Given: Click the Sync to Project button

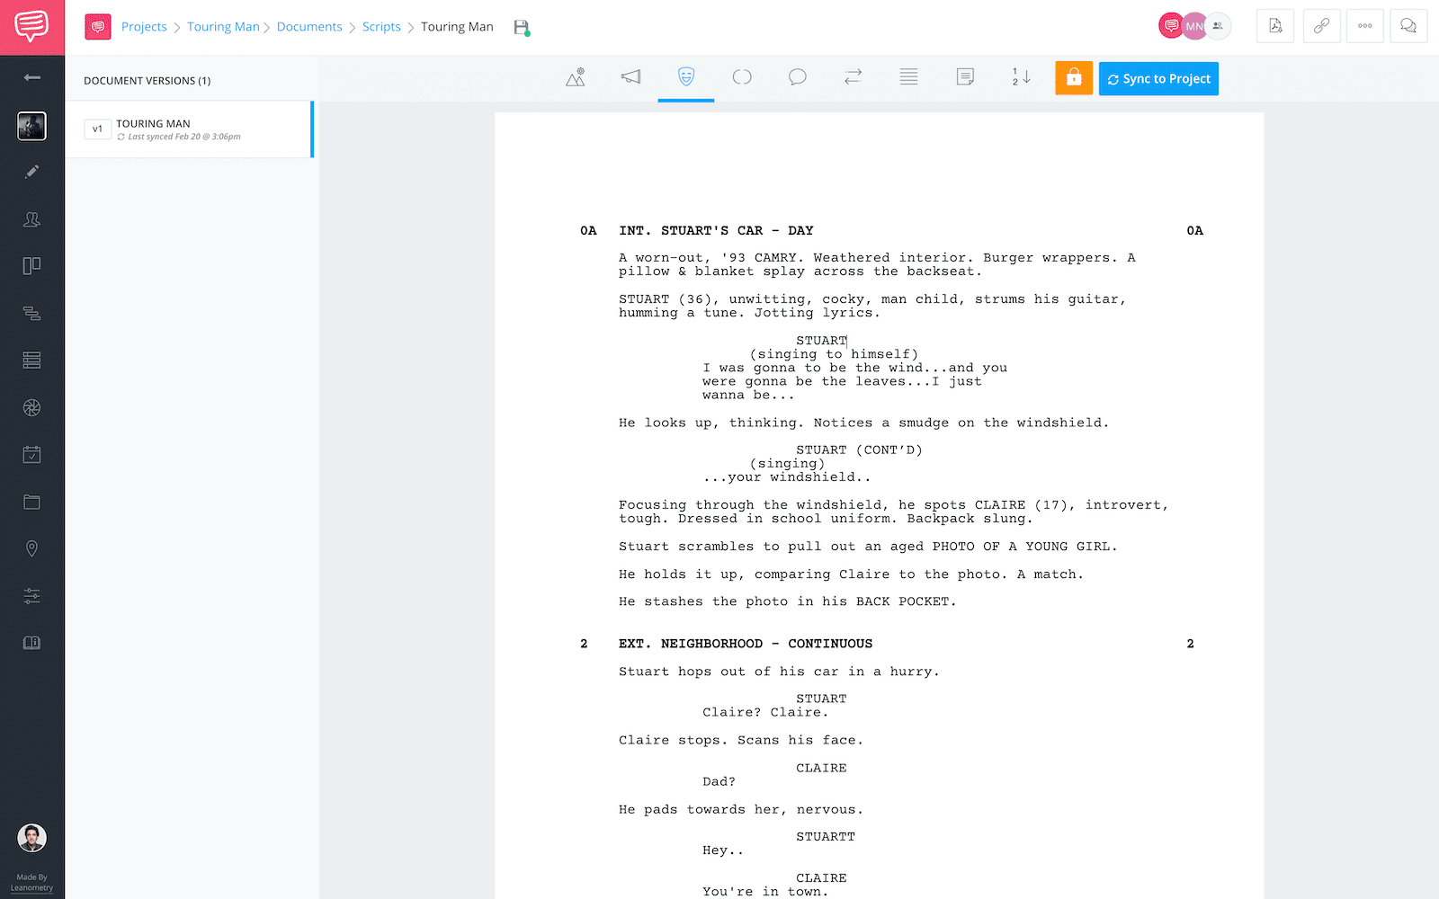Looking at the screenshot, I should pos(1158,78).
